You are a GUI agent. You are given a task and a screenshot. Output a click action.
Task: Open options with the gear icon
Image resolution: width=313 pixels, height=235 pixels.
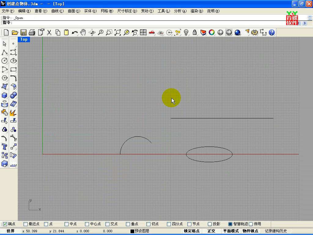click(255, 32)
